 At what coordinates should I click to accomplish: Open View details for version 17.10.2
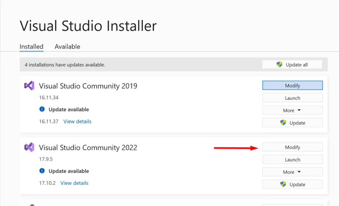pos(74,183)
